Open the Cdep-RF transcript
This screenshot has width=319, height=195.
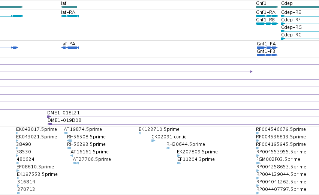tap(300, 24)
